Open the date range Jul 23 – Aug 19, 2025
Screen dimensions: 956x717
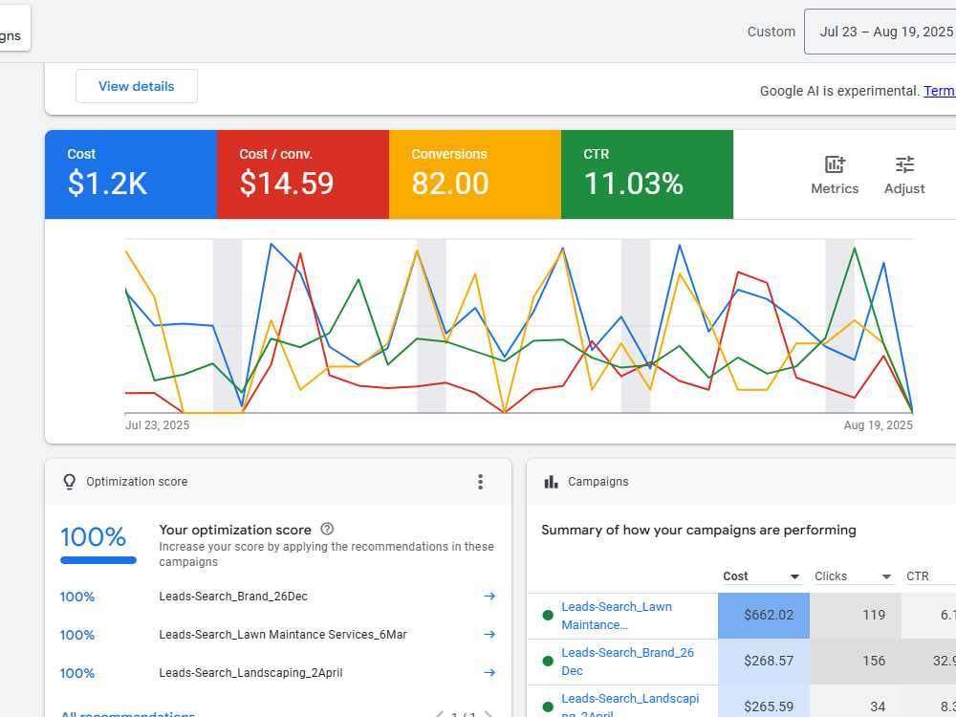click(x=882, y=32)
